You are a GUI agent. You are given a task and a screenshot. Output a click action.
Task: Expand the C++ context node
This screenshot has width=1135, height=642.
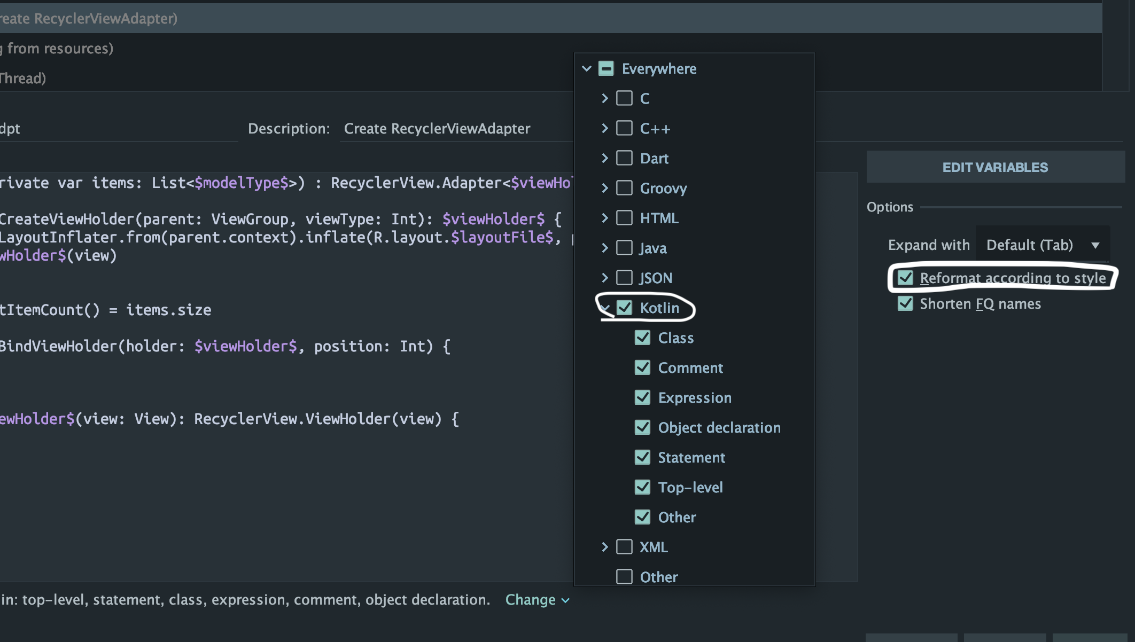click(604, 128)
